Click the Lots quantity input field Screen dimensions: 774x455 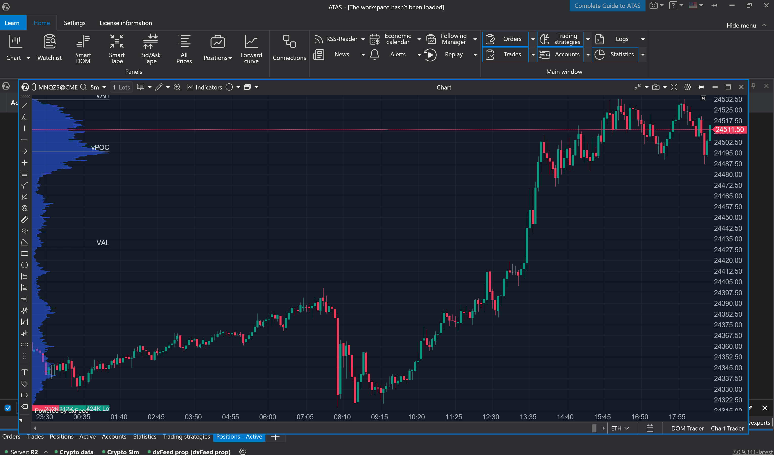click(x=121, y=87)
